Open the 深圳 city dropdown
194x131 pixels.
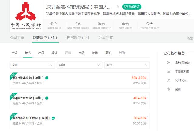32,65
